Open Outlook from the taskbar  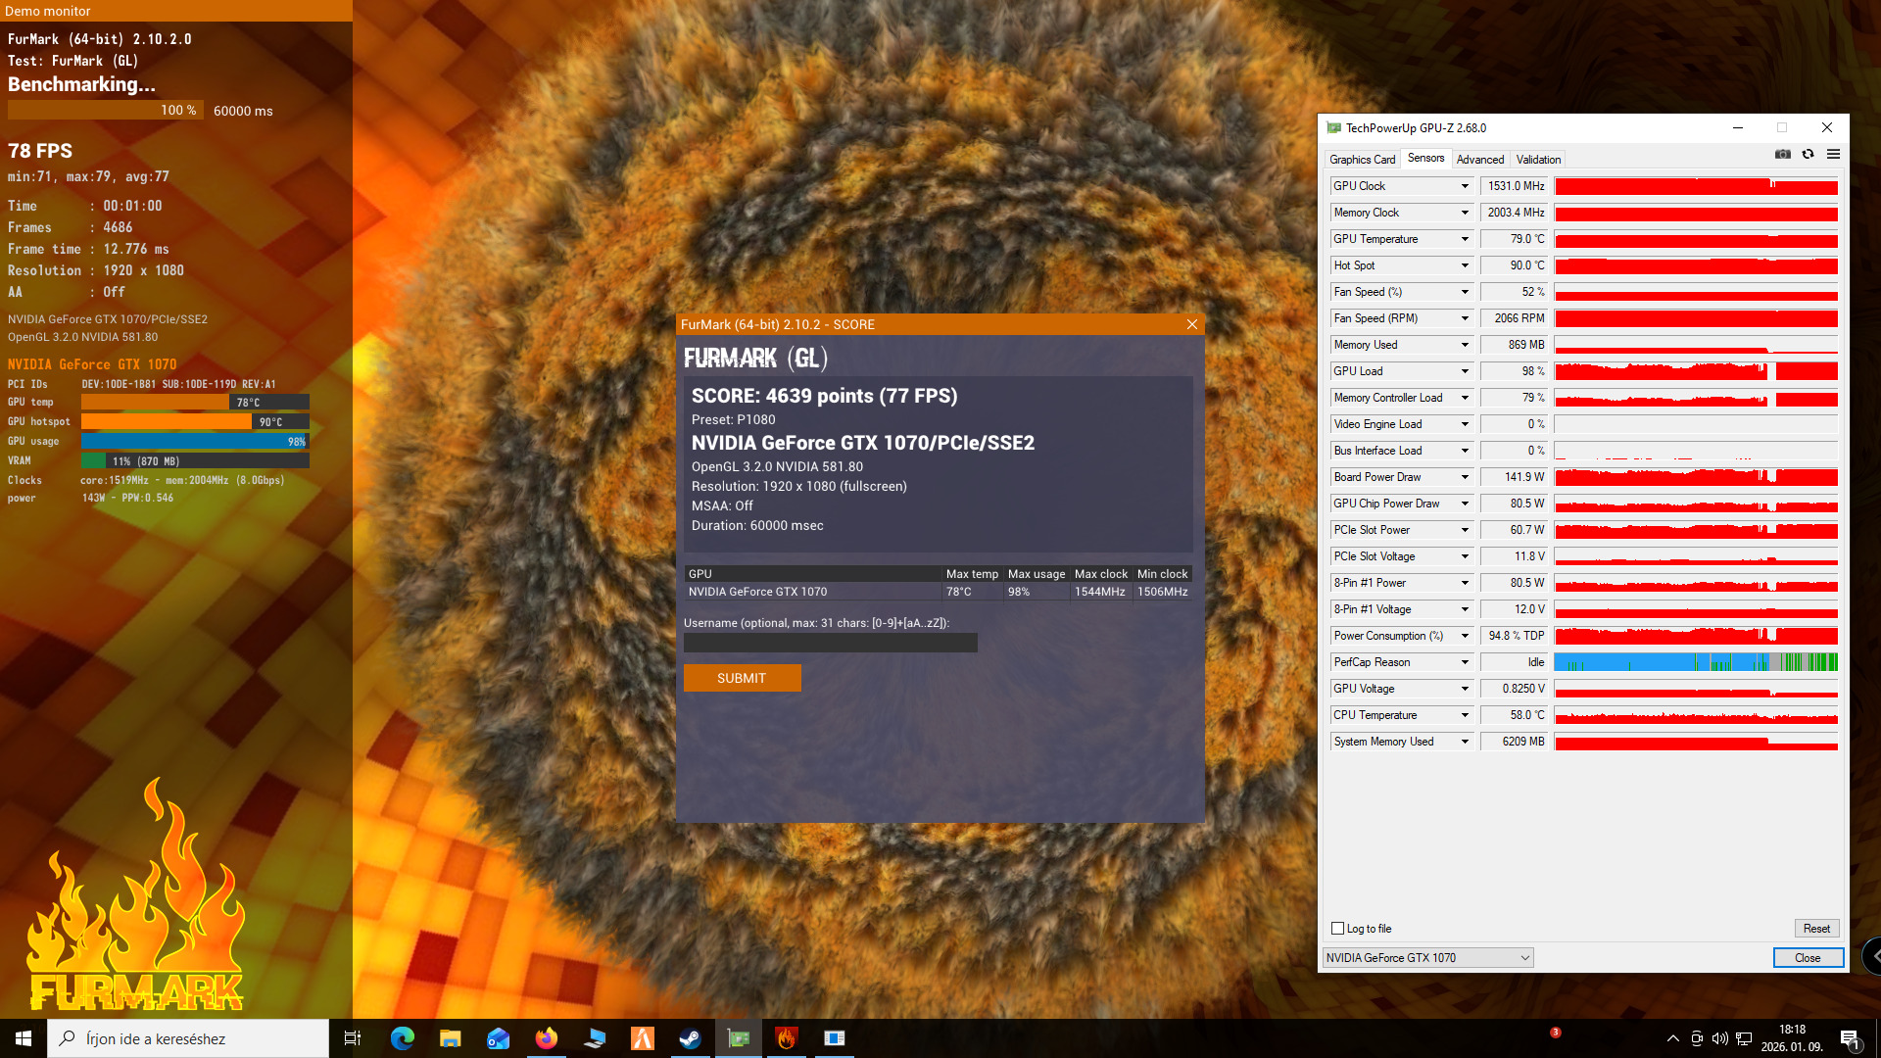pyautogui.click(x=498, y=1038)
